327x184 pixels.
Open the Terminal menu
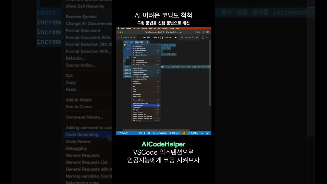coord(165,28)
